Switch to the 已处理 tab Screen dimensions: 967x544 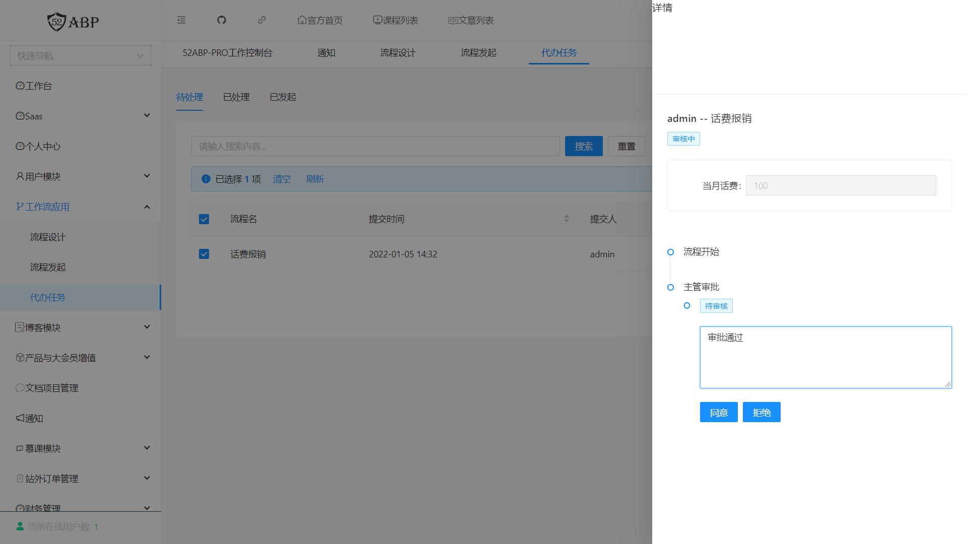click(236, 97)
